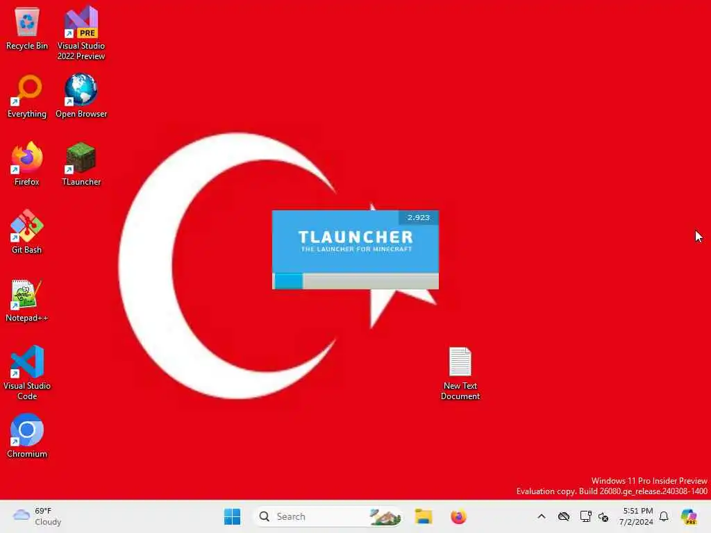Click the muted volume tray icon
This screenshot has width=711, height=533.
tap(603, 516)
